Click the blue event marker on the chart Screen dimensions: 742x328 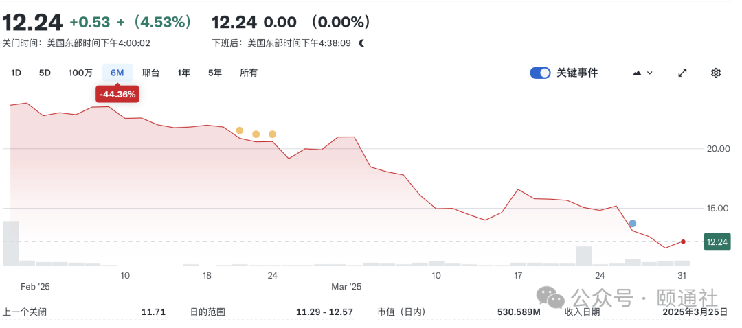[633, 224]
